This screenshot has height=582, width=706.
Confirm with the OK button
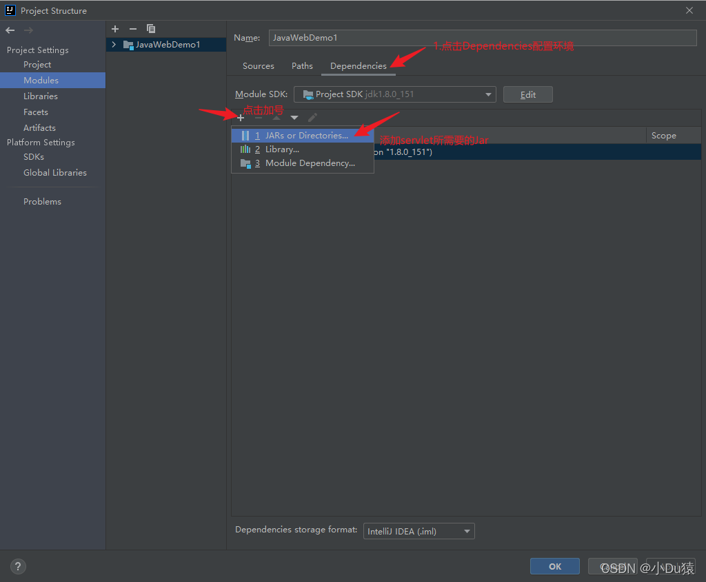pos(555,566)
